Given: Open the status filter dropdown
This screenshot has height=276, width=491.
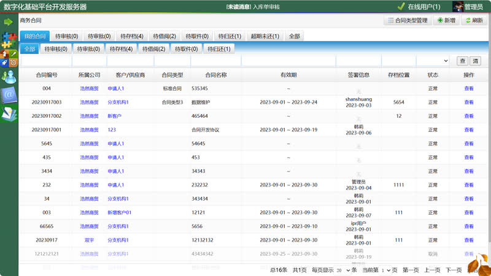Looking at the screenshot, I should 433,61.
